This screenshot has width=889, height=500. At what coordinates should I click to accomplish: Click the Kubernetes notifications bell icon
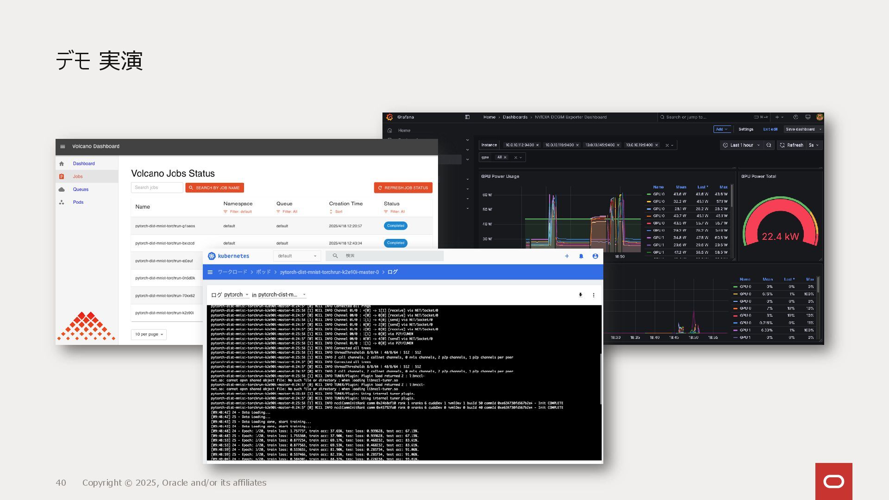click(581, 256)
